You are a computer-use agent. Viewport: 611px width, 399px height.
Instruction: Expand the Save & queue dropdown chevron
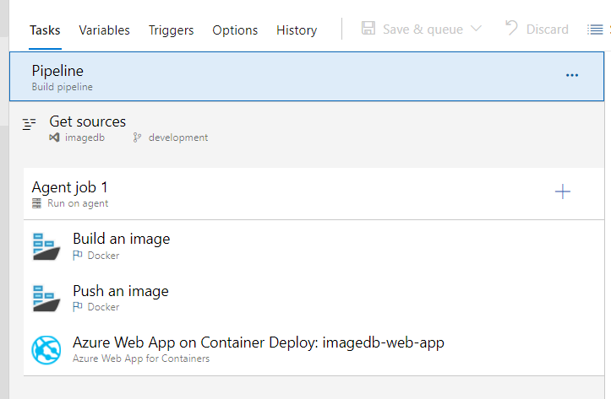coord(476,29)
